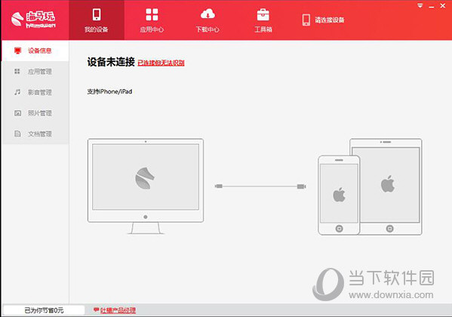Select 应用管理 in the sidebar
The height and width of the screenshot is (317, 452).
(35, 72)
